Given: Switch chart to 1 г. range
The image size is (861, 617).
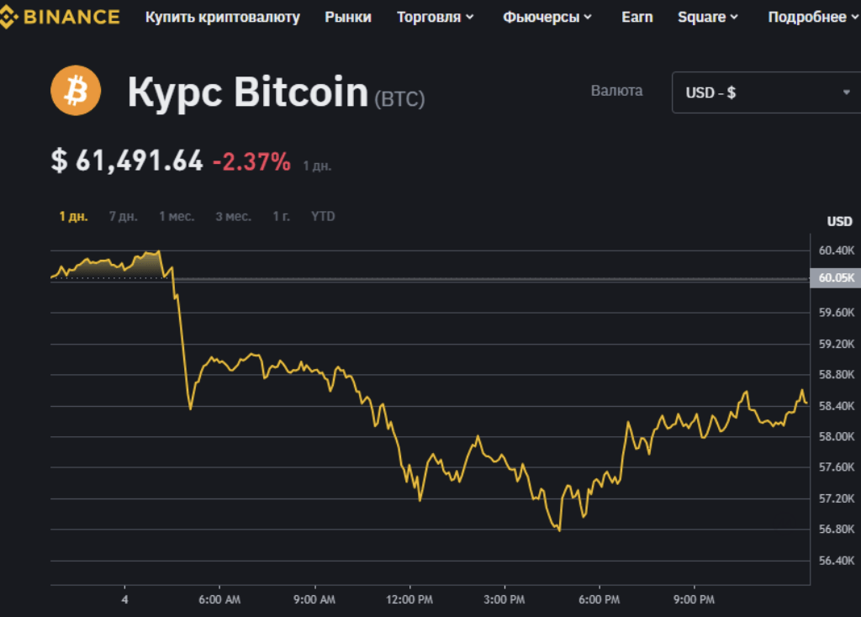Looking at the screenshot, I should tap(281, 216).
